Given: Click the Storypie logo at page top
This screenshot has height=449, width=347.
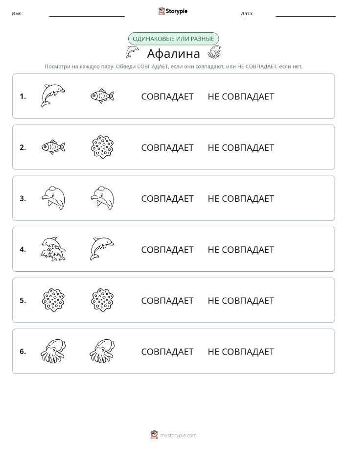Looking at the screenshot, I should click(x=173, y=11).
